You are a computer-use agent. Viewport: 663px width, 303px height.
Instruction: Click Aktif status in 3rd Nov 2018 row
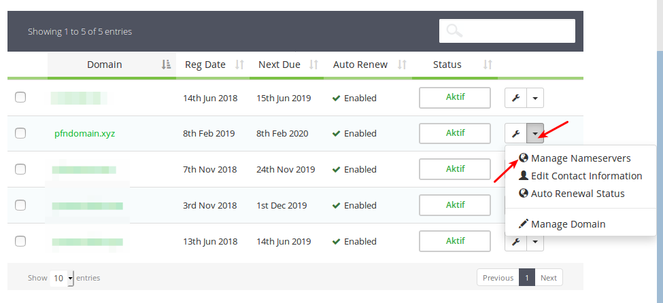pos(455,205)
